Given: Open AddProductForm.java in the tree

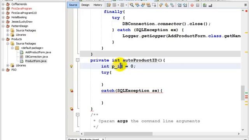Looking at the screenshot, I should (38, 52).
